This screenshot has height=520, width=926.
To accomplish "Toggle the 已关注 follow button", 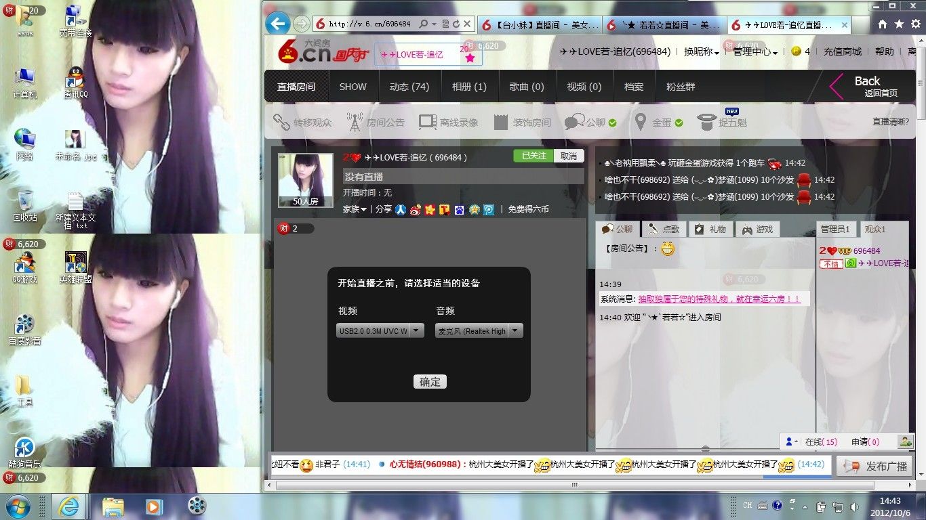I will (533, 156).
